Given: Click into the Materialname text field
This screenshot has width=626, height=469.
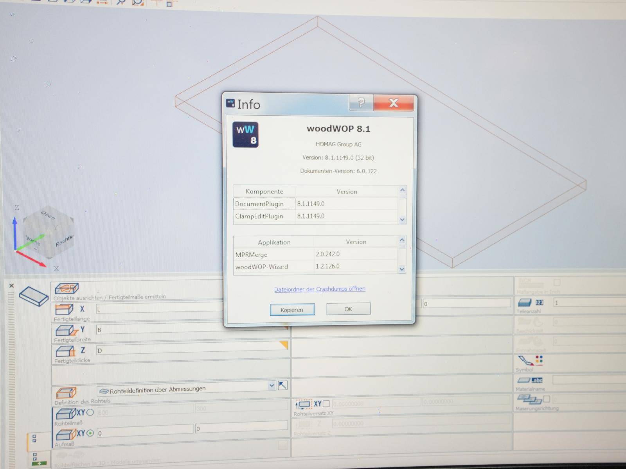Looking at the screenshot, I should point(589,380).
